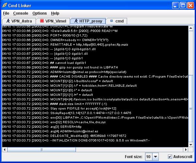Click the 'ADMIN=luismi@vimel.es protocol=http' line
Screen dimensions: 196x163
64,72
